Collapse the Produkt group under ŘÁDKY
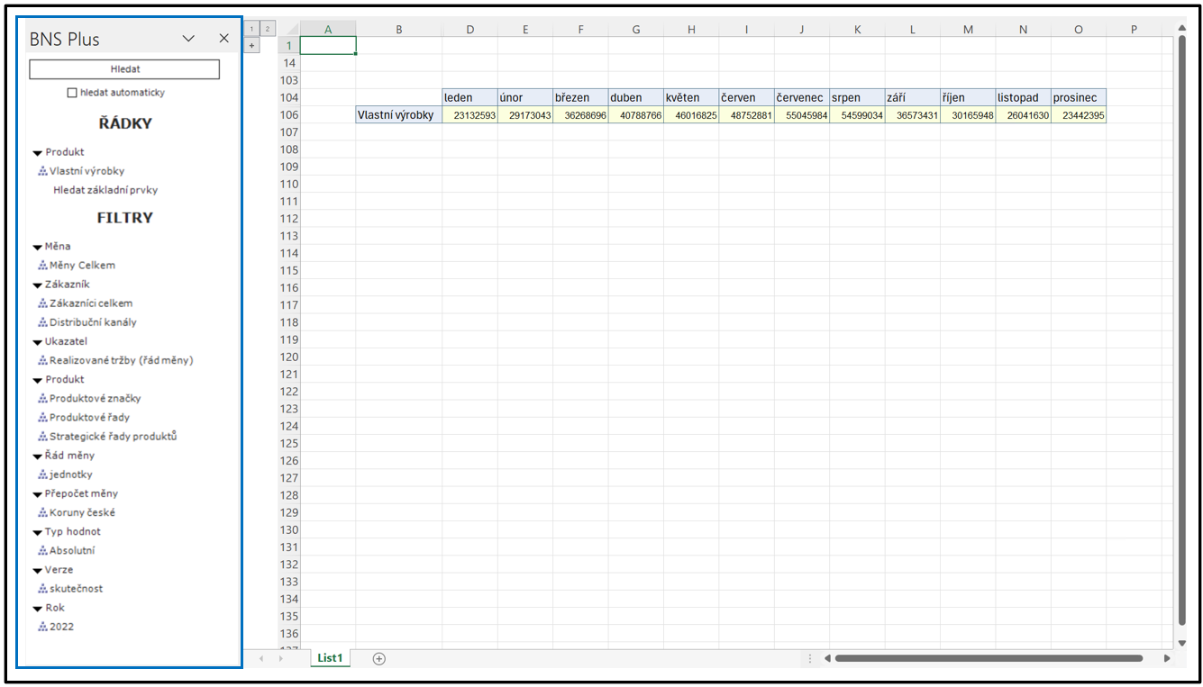Screen dimensions: 1203x687 (38, 153)
